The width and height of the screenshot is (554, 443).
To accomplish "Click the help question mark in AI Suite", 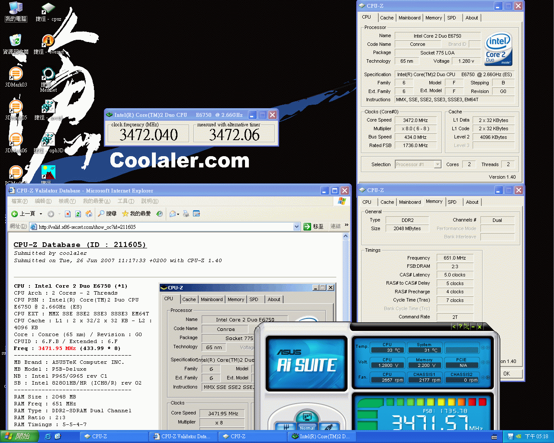I will coord(460,327).
